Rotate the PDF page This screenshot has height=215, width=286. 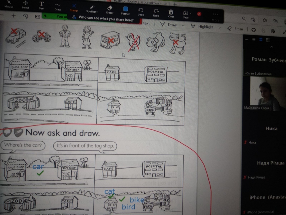pos(26,16)
